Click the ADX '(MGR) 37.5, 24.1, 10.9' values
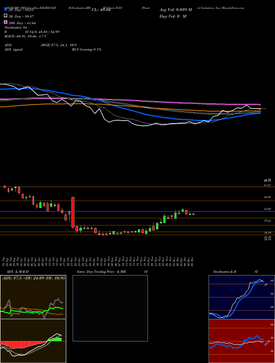This screenshot has height=363, width=275. click(58, 45)
